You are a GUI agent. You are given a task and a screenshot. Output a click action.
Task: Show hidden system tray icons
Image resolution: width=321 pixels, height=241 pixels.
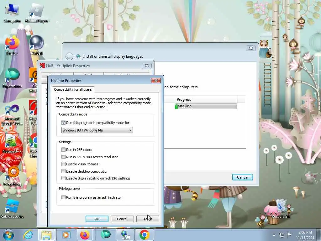tap(274, 235)
